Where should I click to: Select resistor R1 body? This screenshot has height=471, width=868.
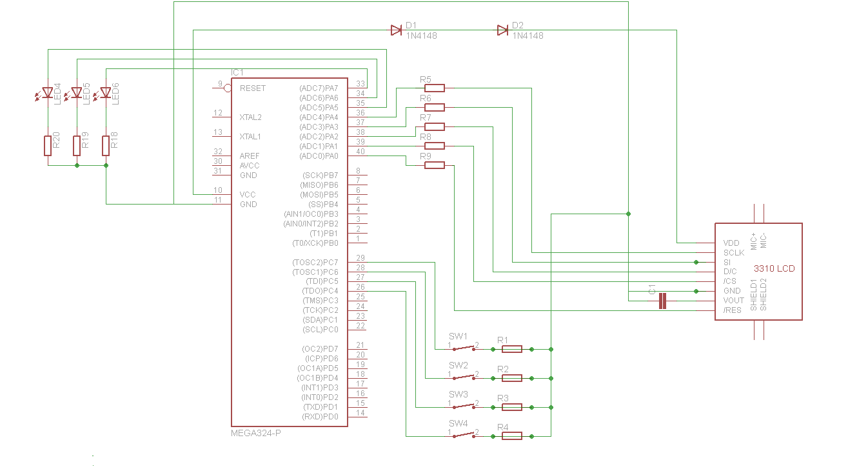pos(512,349)
